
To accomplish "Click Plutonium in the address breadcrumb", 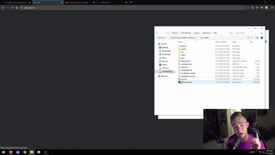I will tap(206, 33).
